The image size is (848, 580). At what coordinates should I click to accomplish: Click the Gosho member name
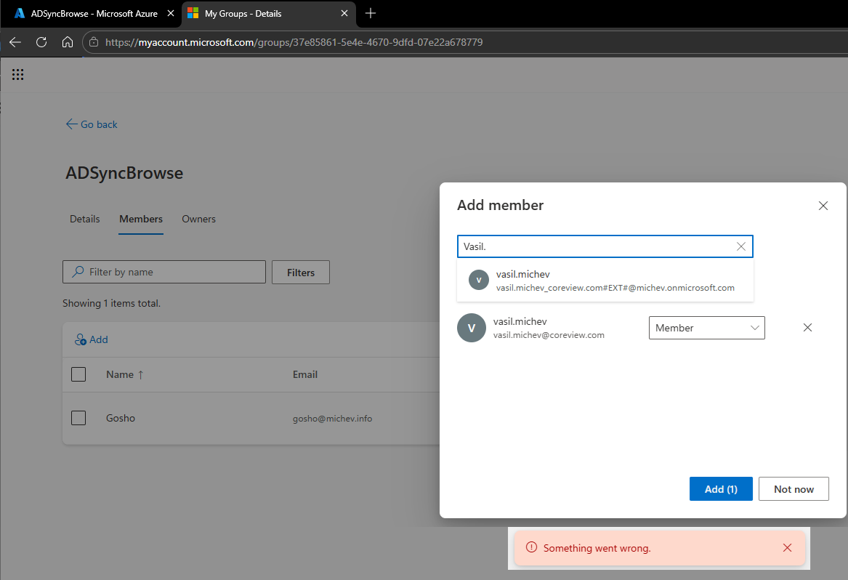[x=121, y=418]
